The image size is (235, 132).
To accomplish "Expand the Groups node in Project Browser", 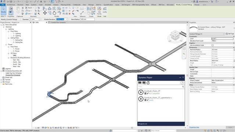I will (1, 82).
